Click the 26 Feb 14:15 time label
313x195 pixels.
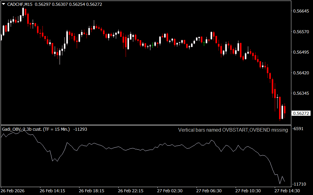point(52,191)
